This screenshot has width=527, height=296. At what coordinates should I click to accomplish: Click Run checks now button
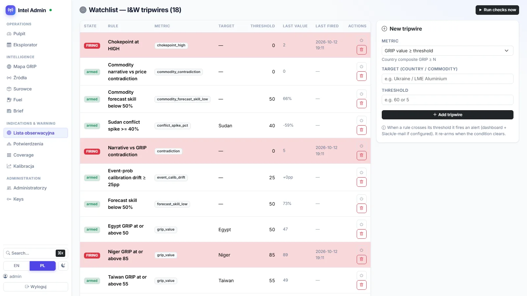click(x=497, y=10)
